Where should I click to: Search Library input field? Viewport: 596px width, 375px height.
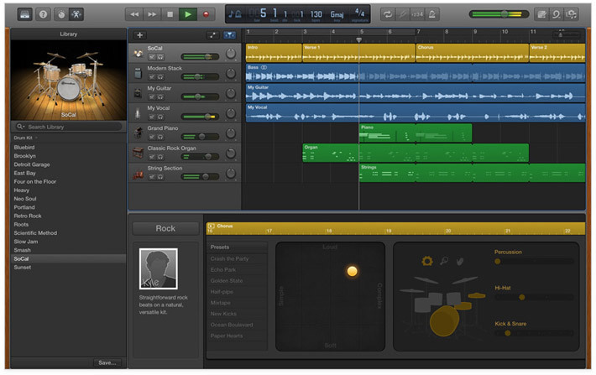point(69,127)
